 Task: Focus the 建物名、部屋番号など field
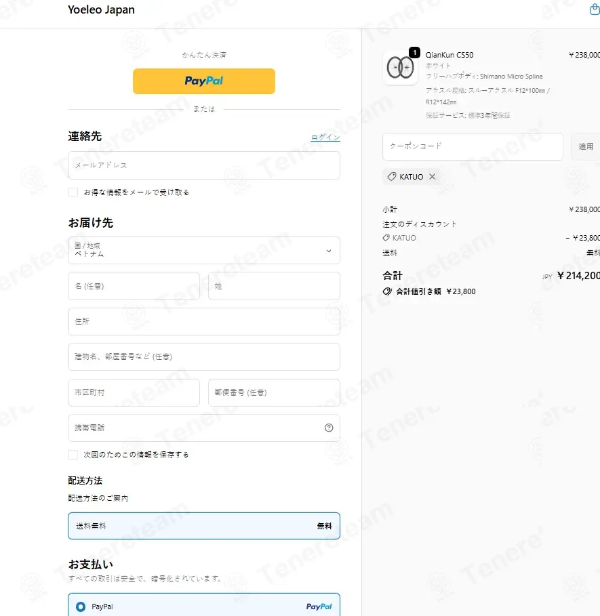pyautogui.click(x=204, y=356)
